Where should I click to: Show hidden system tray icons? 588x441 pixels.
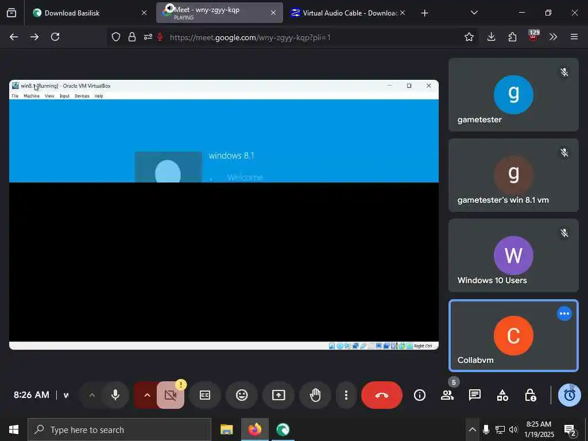click(x=473, y=430)
